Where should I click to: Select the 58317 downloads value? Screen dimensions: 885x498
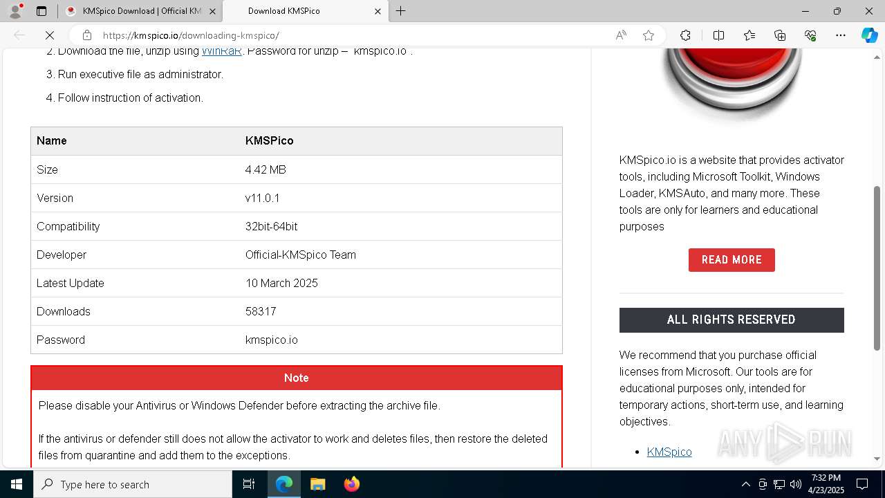(261, 311)
